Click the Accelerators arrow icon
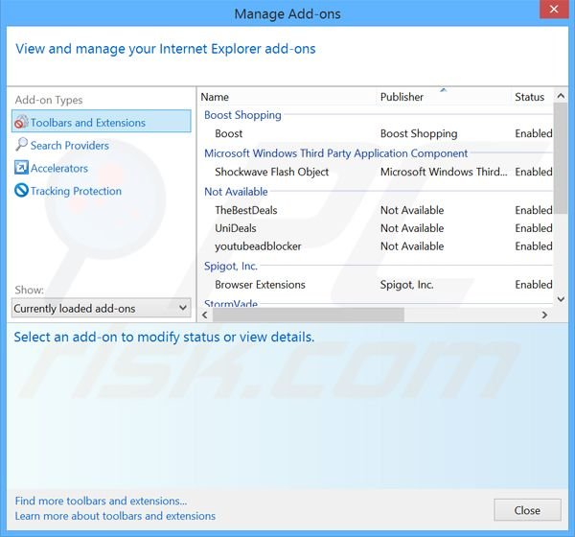The image size is (575, 537). tap(21, 168)
